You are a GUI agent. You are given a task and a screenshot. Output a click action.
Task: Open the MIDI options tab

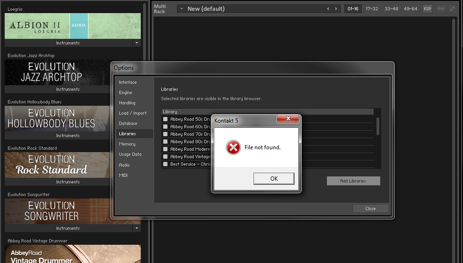[x=123, y=175]
